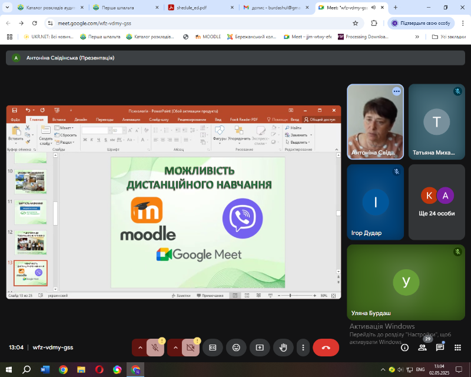
Task: Toggle closed captions
Action: [x=213, y=348]
